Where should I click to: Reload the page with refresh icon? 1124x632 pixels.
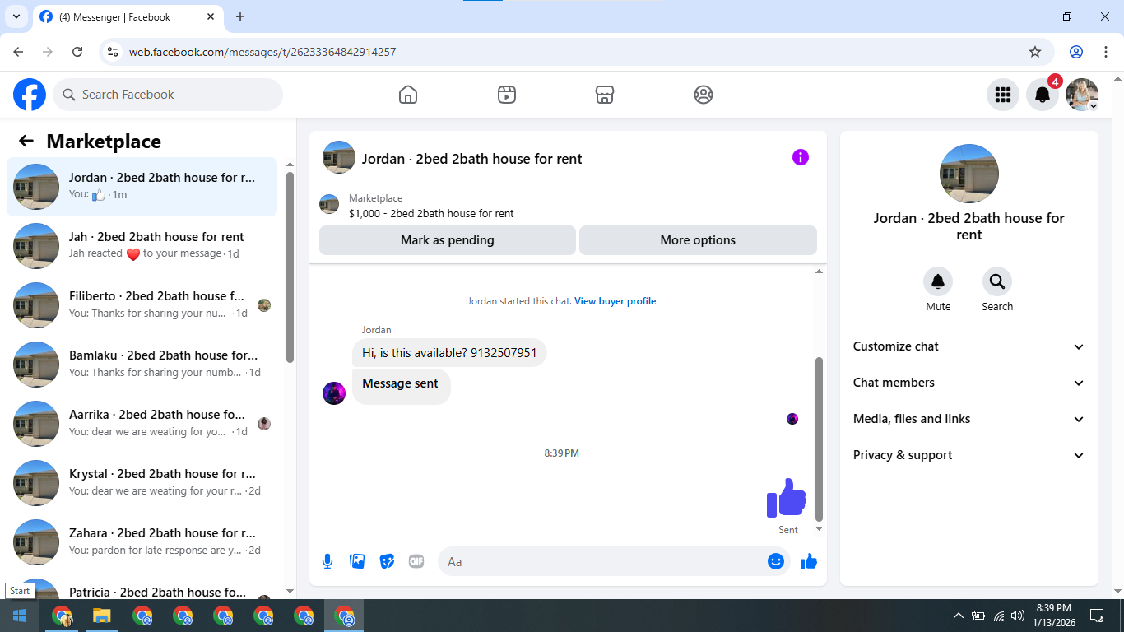77,52
